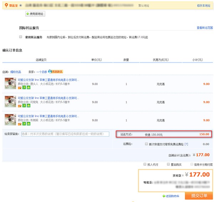Open thumbnail of the 可妮兔 item
This screenshot has width=214, height=202.
point(10,102)
